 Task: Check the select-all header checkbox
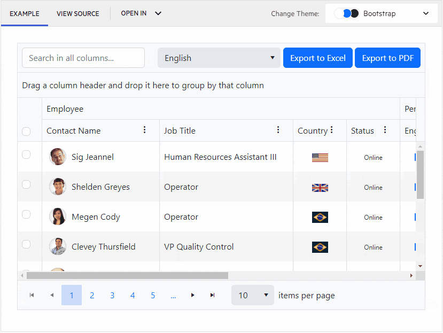pyautogui.click(x=26, y=131)
